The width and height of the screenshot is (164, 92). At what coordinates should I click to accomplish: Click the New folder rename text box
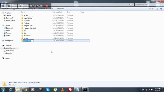click(x=28, y=41)
